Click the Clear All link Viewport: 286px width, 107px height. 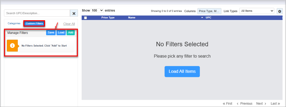click(x=69, y=24)
